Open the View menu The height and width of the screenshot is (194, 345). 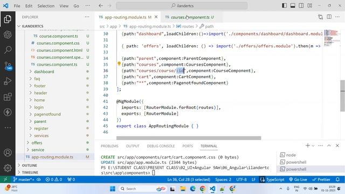tap(64, 6)
